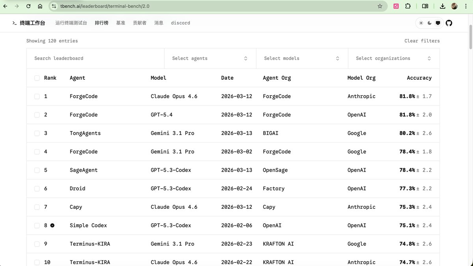
Task: Click the terminal prompt logo icon
Action: pos(15,23)
